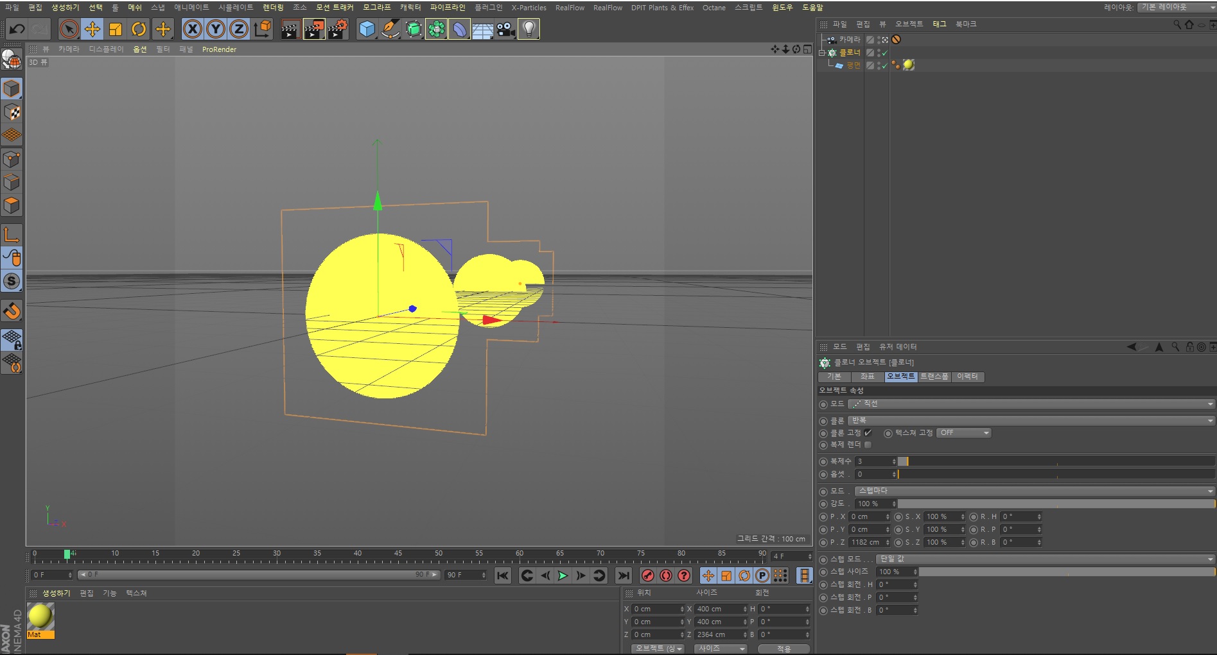Add a Cube primitive object
The width and height of the screenshot is (1217, 655).
(367, 29)
